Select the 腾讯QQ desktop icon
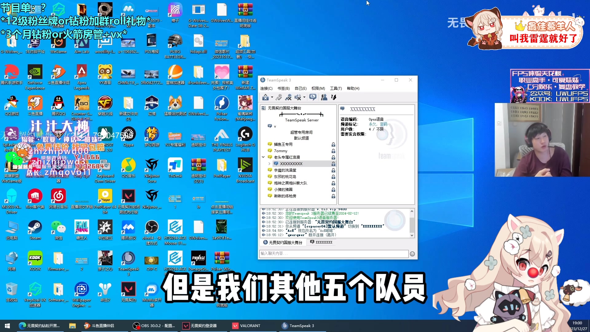 [58, 106]
